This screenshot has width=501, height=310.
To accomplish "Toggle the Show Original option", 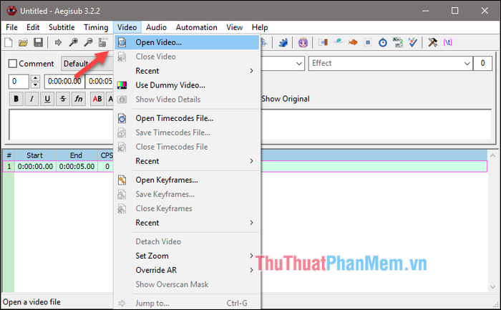I will 286,99.
